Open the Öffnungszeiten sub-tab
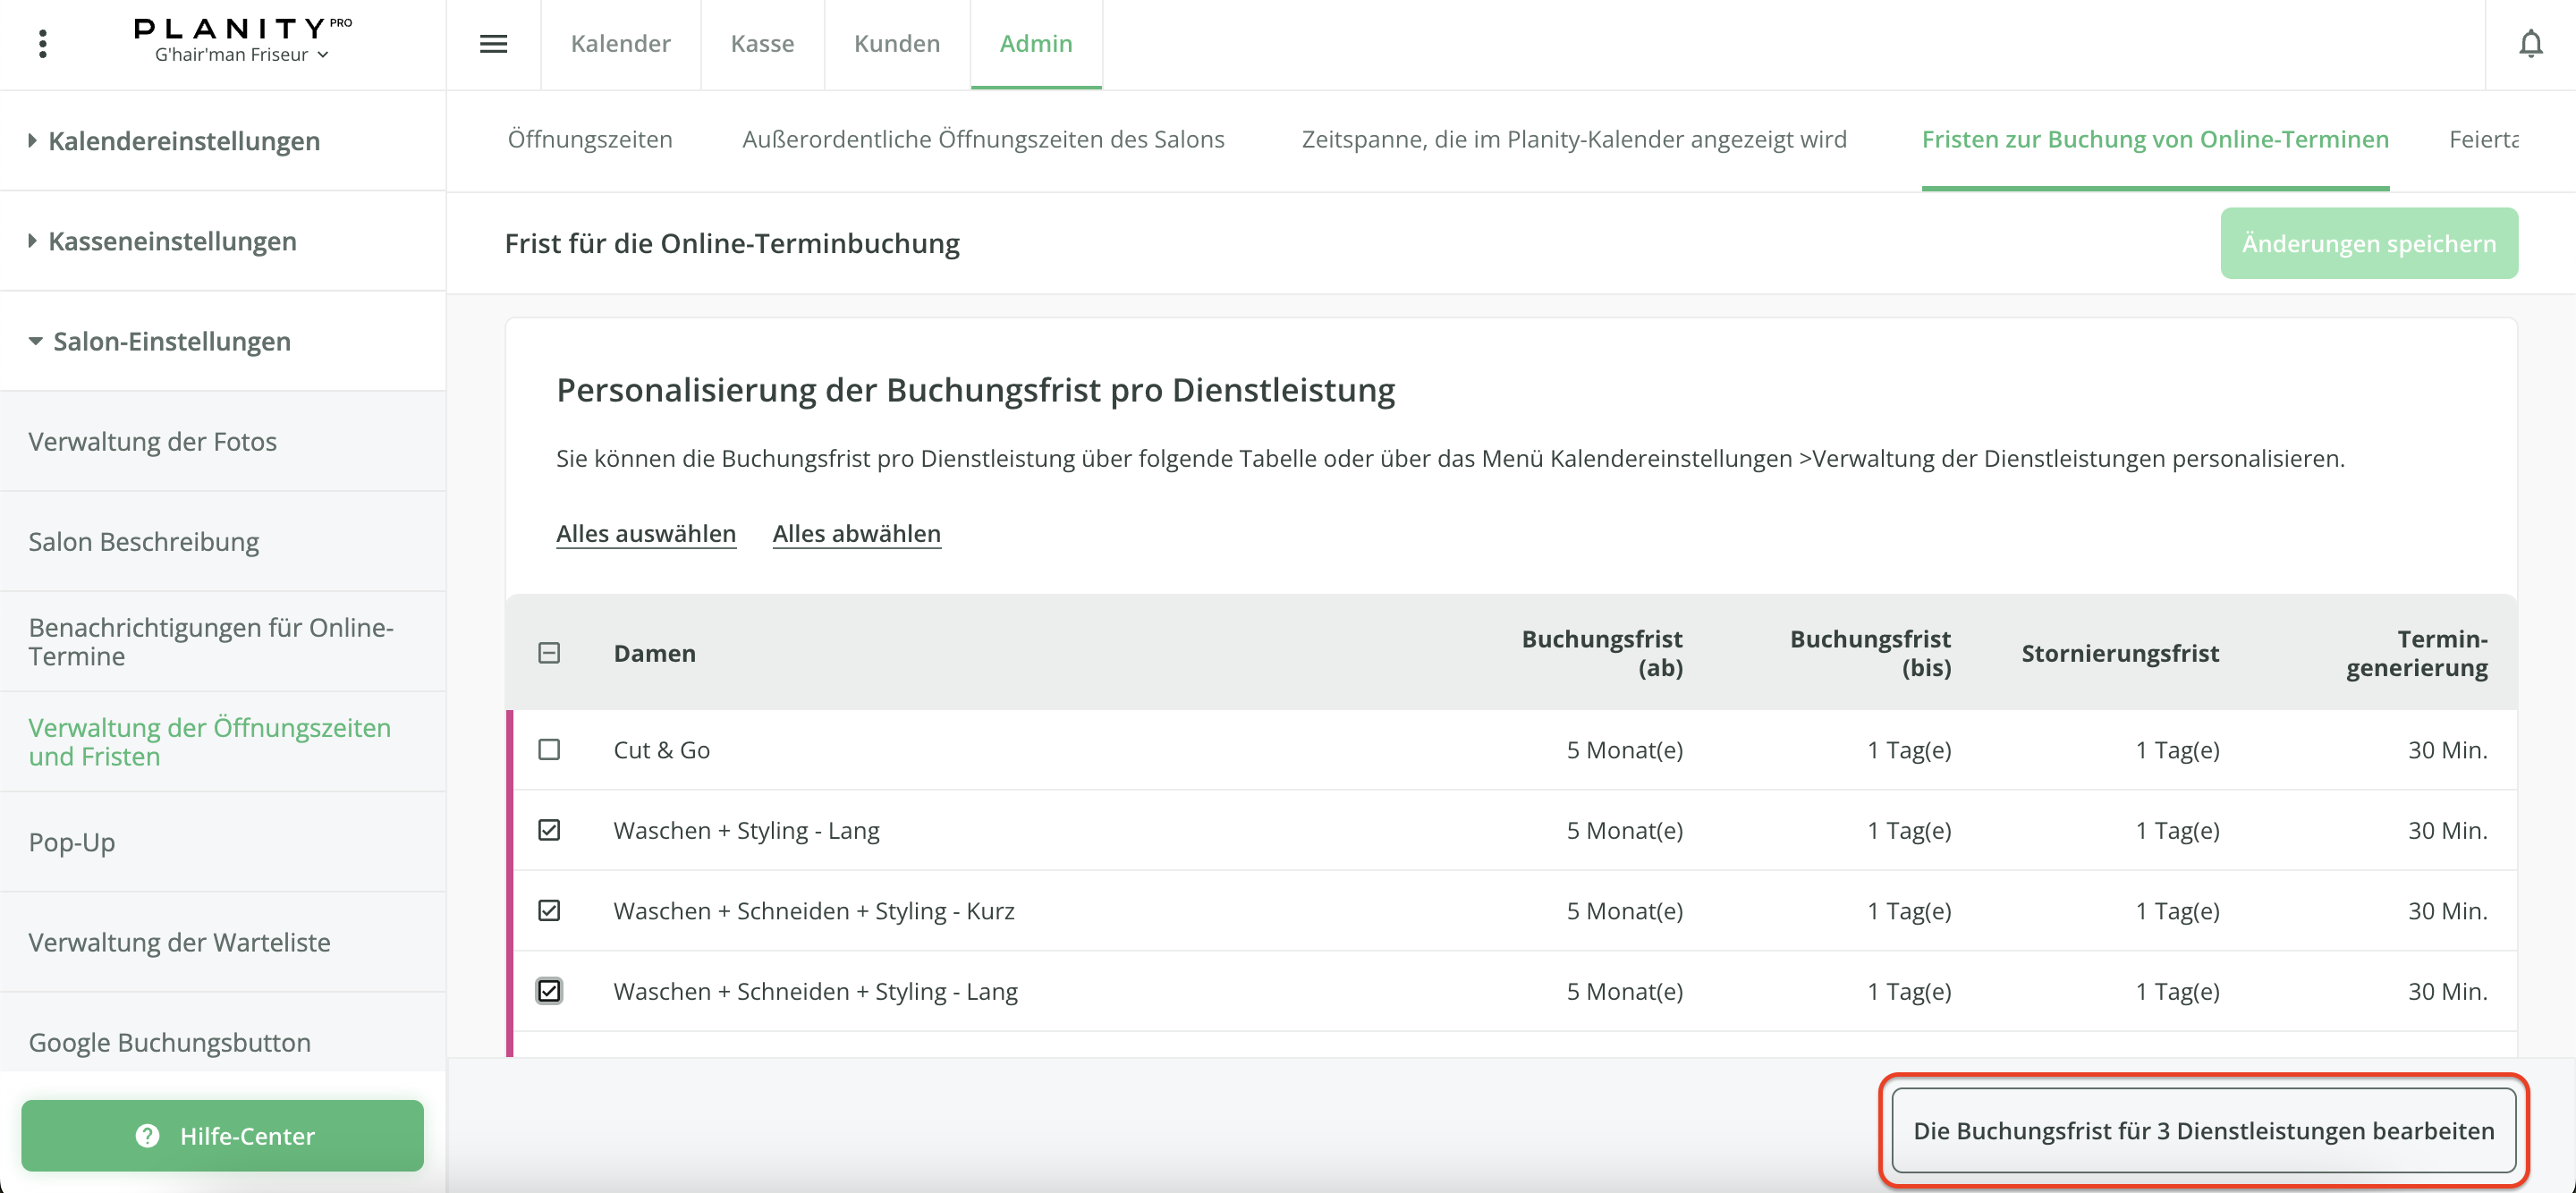Viewport: 2576px width, 1193px height. pyautogui.click(x=589, y=139)
